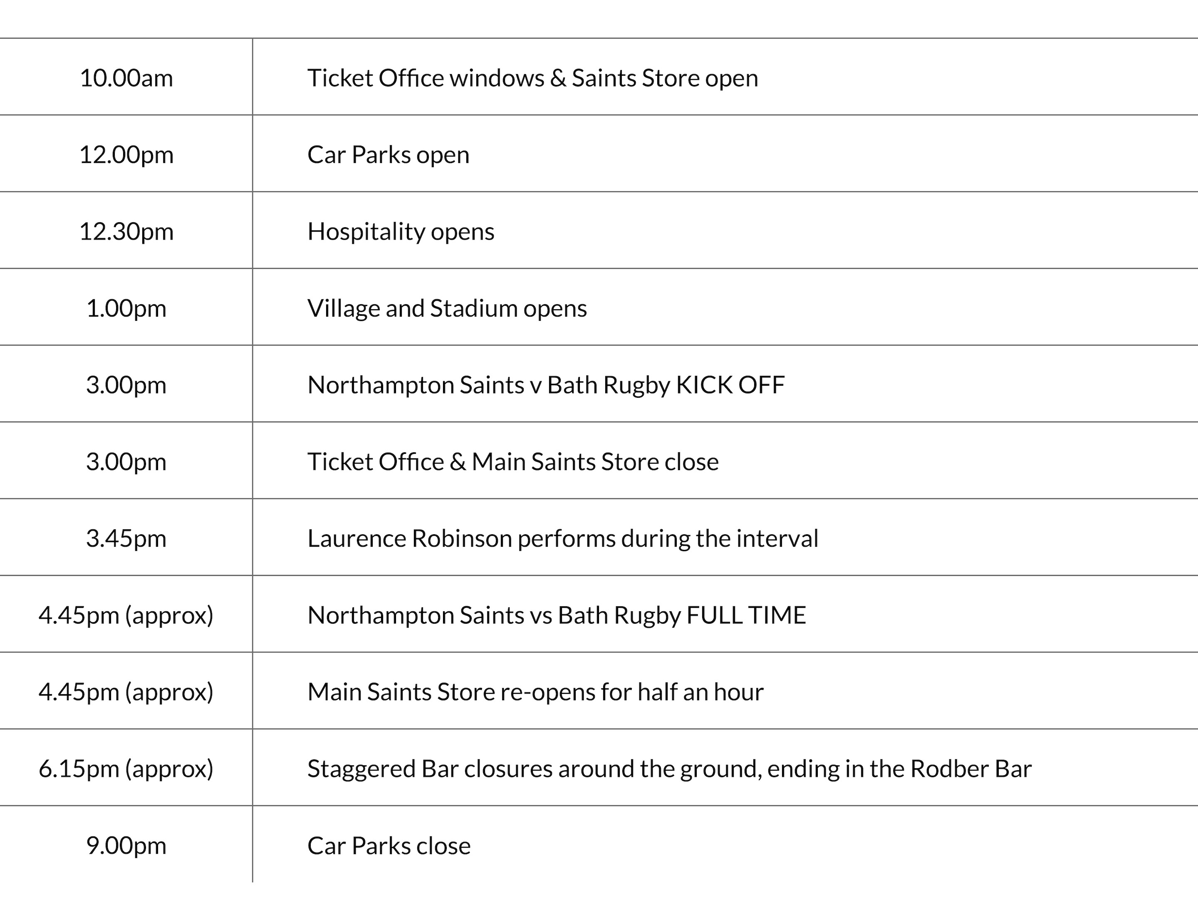Select 'Ticket Office windows & Saints Store open' text

coord(532,78)
